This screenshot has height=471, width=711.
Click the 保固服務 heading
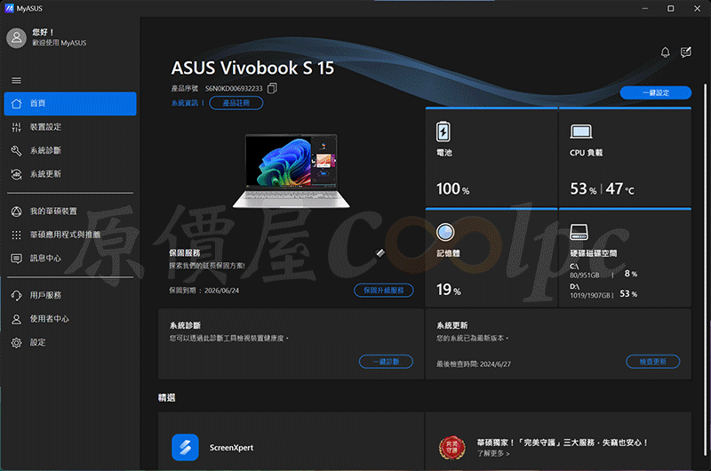pos(185,253)
